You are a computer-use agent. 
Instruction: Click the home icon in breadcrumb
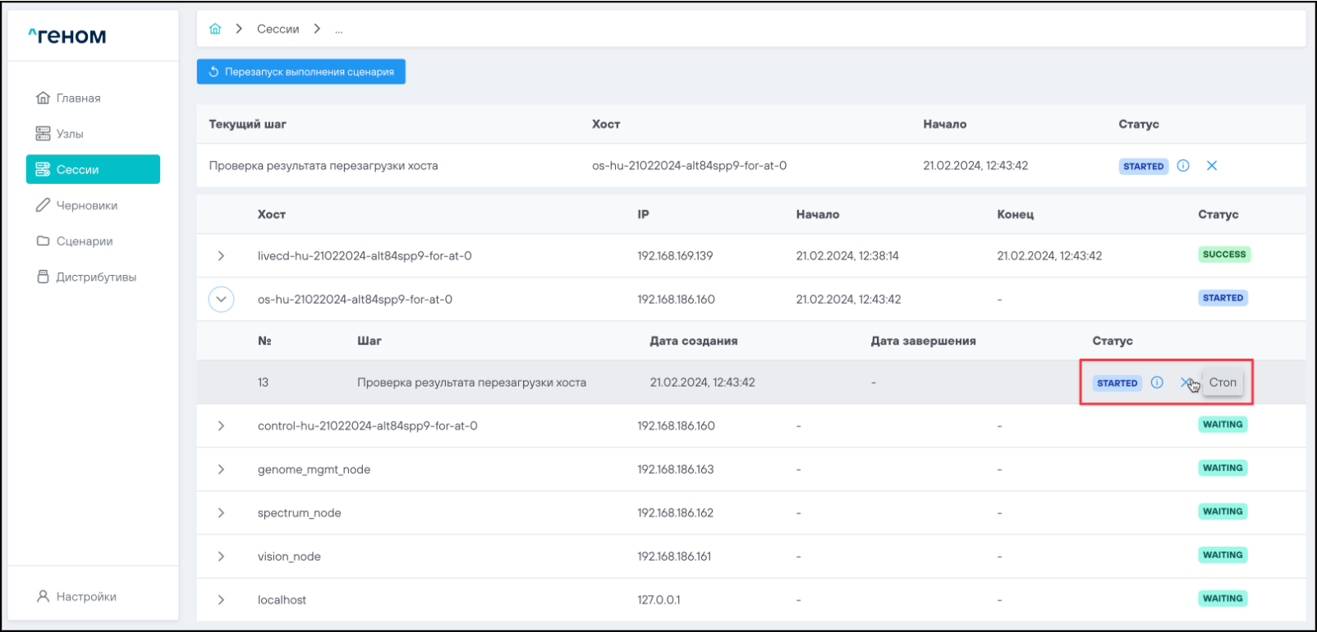tap(215, 29)
